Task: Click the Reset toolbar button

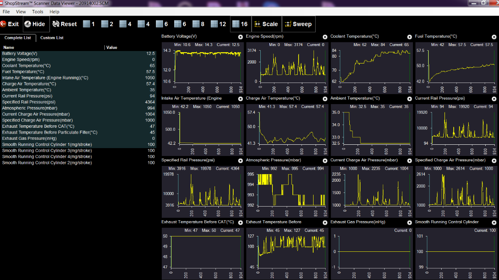Action: [x=64, y=24]
